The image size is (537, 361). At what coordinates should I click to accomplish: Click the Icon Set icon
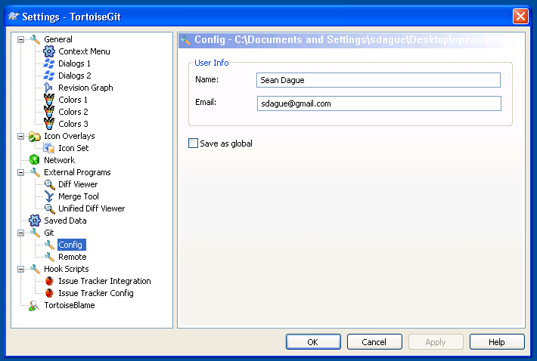[49, 148]
